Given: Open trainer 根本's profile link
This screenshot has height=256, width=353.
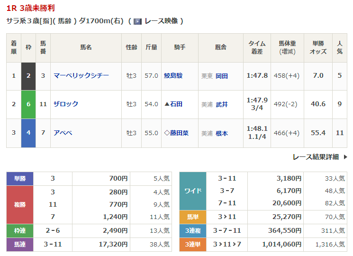Looking at the screenshot, I should [221, 133].
